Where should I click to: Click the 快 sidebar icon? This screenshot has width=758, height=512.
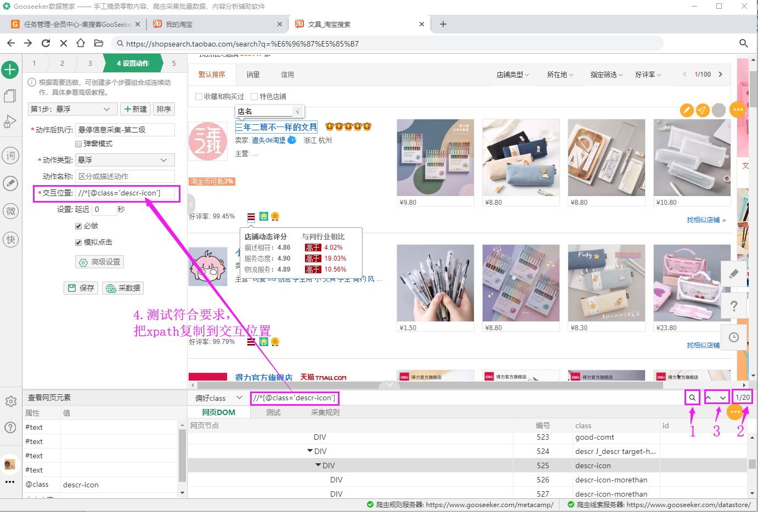(10, 239)
